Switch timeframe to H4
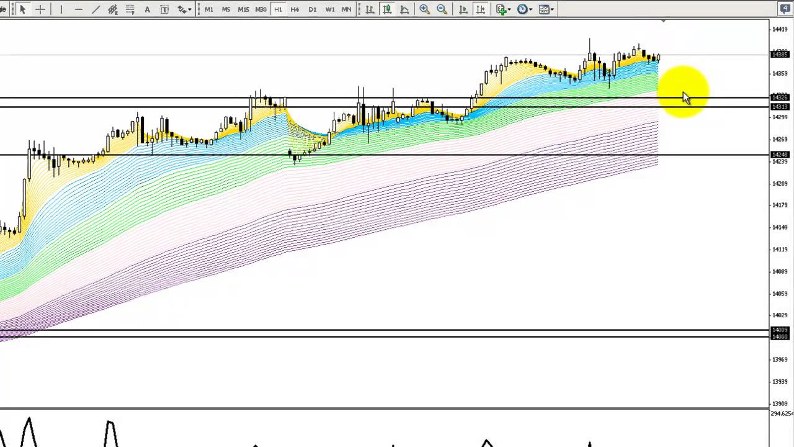This screenshot has width=794, height=447. [295, 9]
